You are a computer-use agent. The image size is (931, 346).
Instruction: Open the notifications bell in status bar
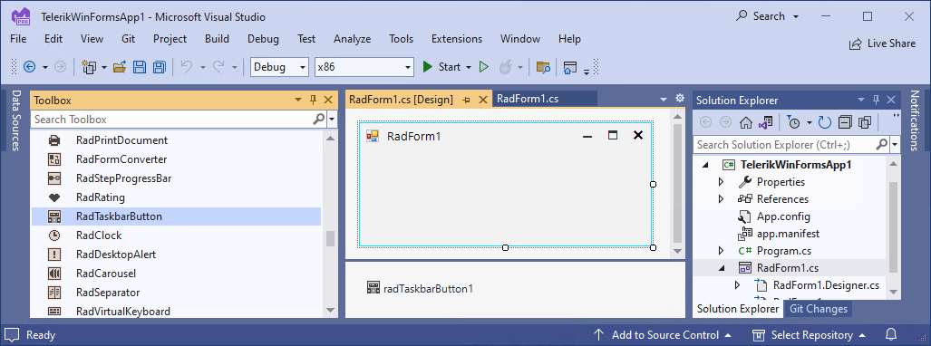[891, 335]
